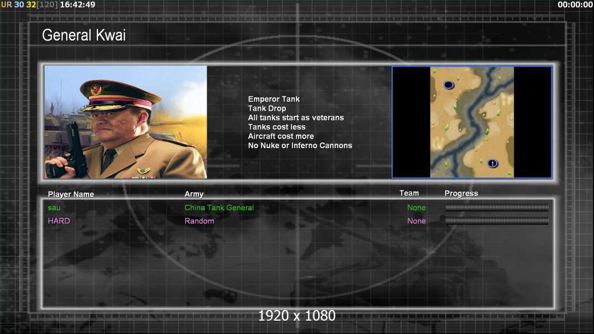Click the General Kwai title text
The width and height of the screenshot is (594, 334).
[x=84, y=35]
